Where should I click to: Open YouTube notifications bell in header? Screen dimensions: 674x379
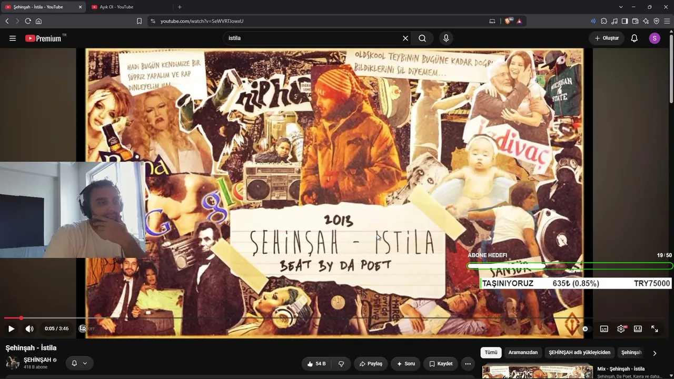click(x=635, y=38)
